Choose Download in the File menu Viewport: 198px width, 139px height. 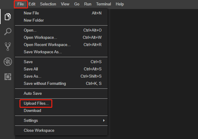point(61,111)
